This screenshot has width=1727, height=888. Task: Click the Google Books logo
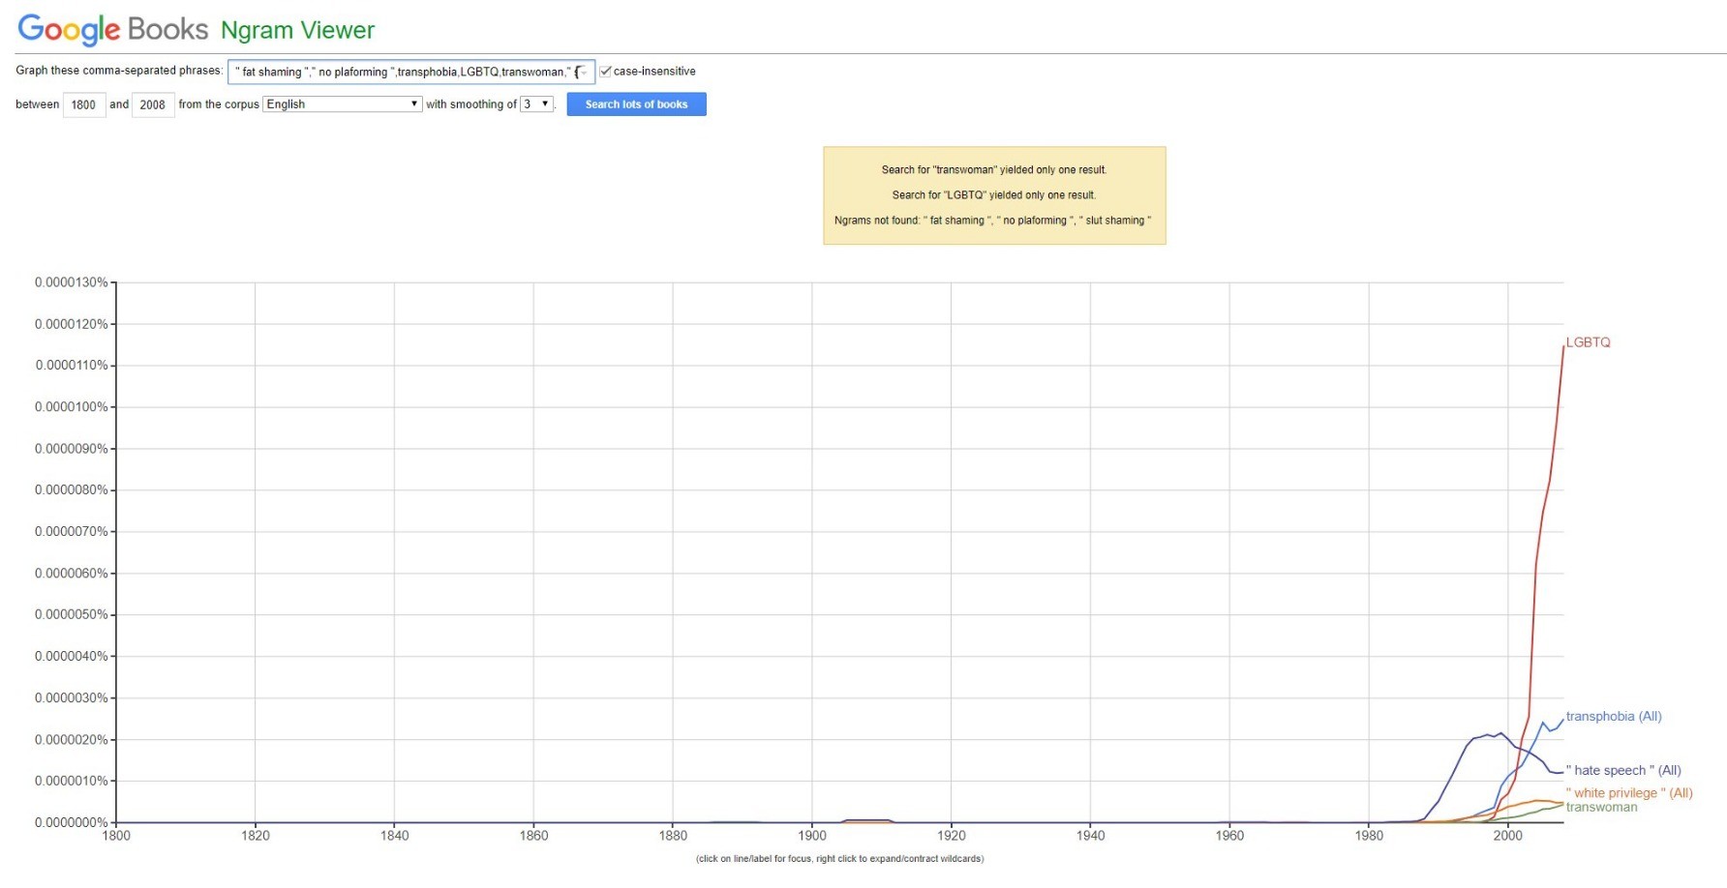[x=112, y=29]
